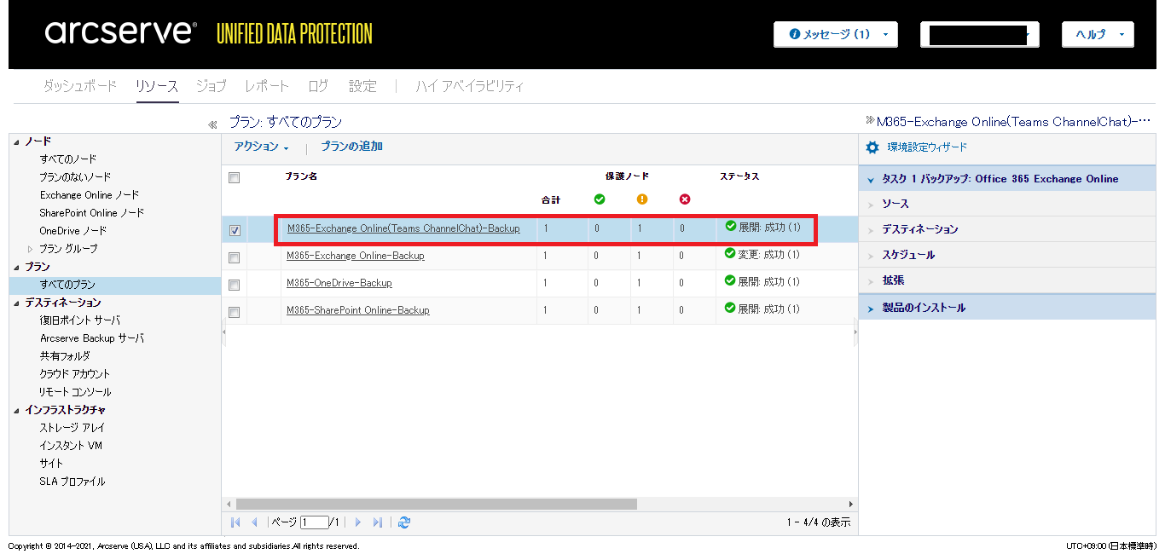Open the 環境設定ウィザード link
The height and width of the screenshot is (554, 1165).
(x=927, y=147)
